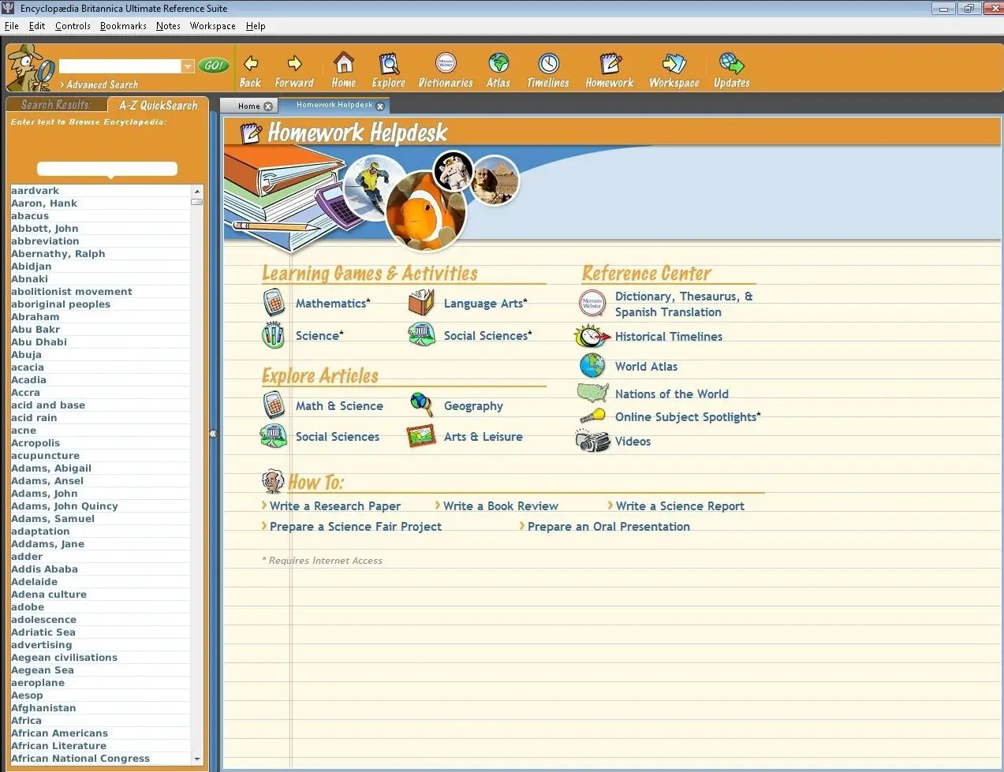Open the File menu
Viewport: 1004px width, 772px height.
tap(12, 26)
